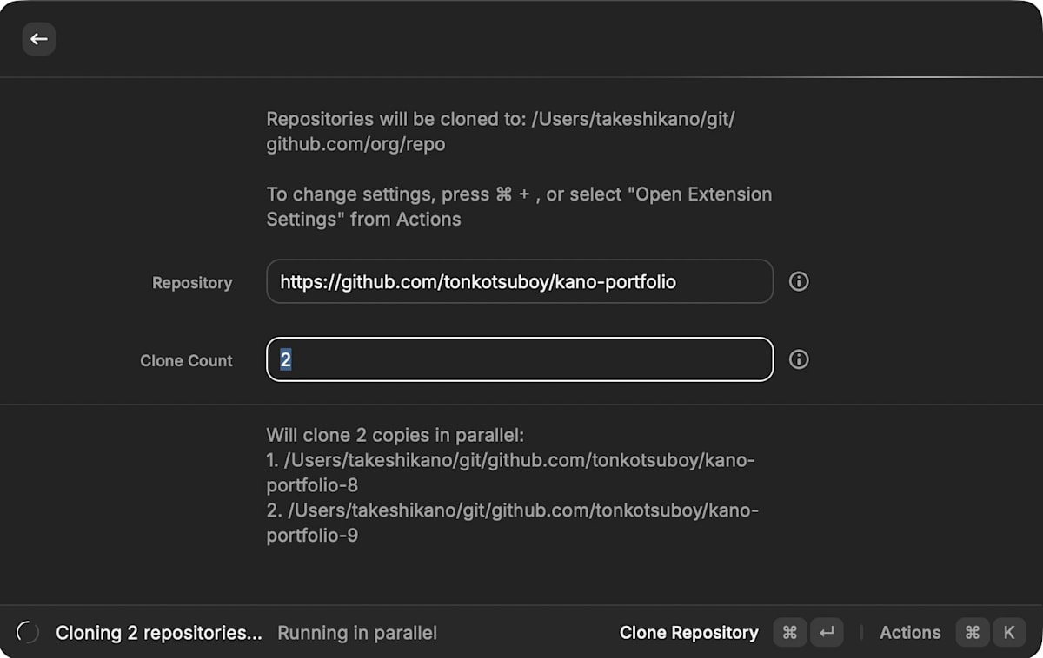This screenshot has width=1043, height=658.
Task: Open Clone Count field info icon
Action: 799,359
